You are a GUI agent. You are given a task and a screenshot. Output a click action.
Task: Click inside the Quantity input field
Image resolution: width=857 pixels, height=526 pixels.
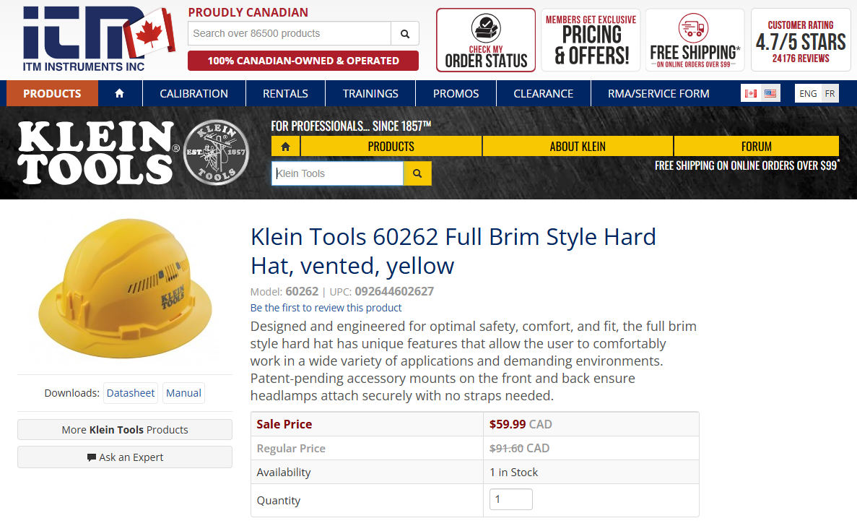[x=510, y=499]
